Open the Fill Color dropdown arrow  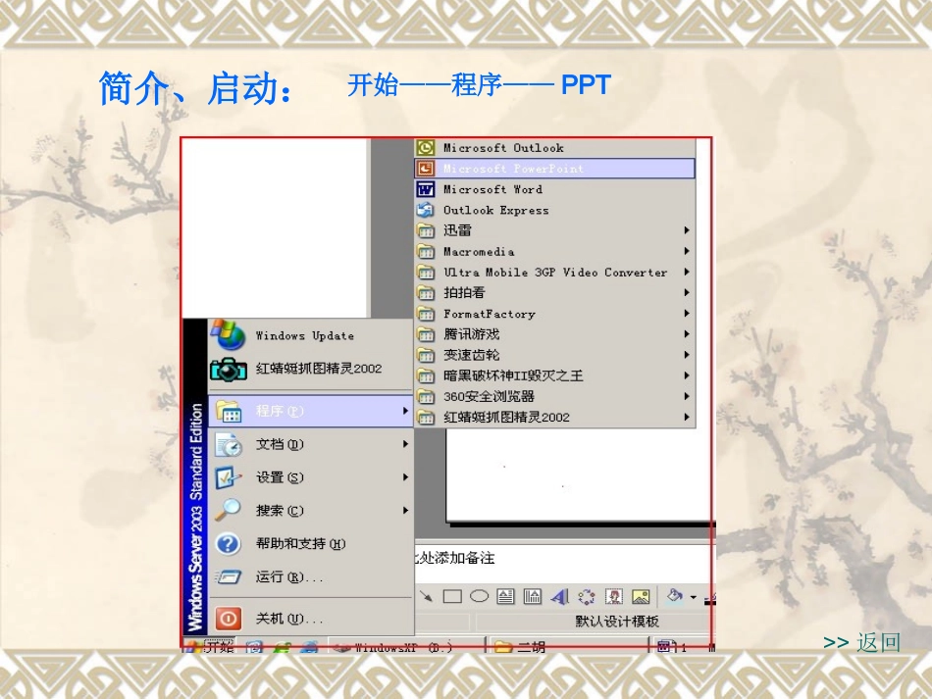693,597
